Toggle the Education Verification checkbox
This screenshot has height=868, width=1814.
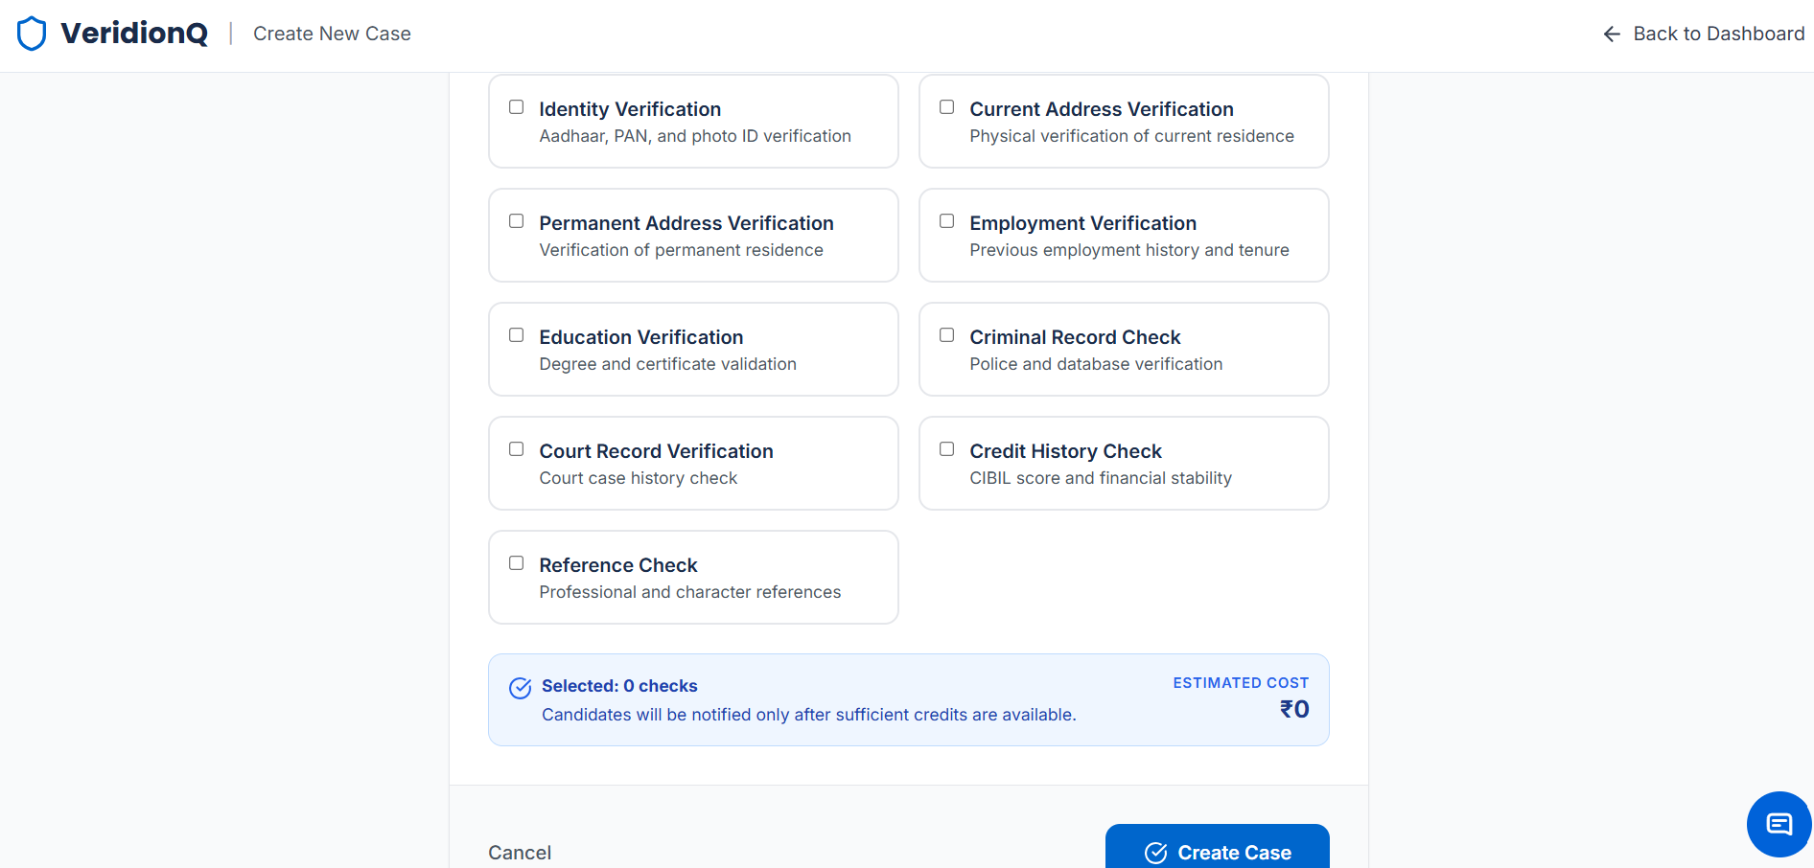(x=517, y=335)
